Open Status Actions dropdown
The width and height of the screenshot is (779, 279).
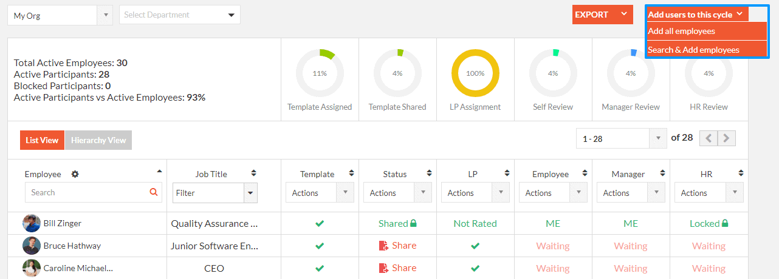pyautogui.click(x=397, y=193)
